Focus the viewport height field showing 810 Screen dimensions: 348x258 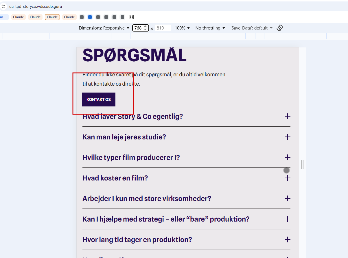pos(163,28)
